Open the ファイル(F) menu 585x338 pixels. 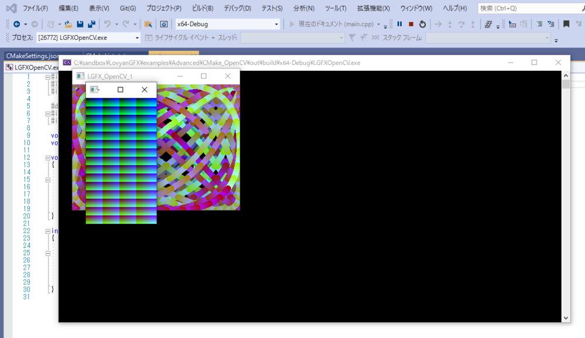(x=36, y=8)
